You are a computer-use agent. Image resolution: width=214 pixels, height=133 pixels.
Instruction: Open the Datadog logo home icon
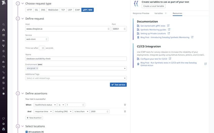click(4, 3)
